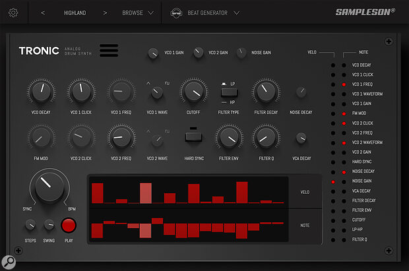Click the VCO 2 CLICK knob
The width and height of the screenshot is (409, 271).
pyautogui.click(x=81, y=137)
